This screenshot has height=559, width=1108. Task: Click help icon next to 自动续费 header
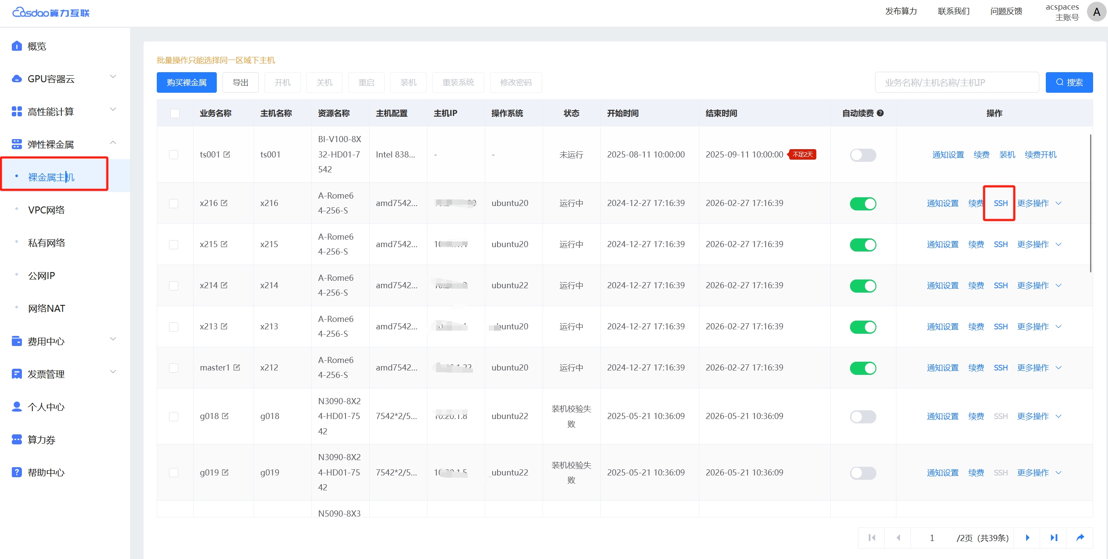tap(880, 113)
